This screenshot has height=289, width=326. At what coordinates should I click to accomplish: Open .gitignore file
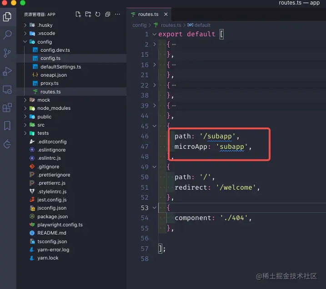click(71, 167)
